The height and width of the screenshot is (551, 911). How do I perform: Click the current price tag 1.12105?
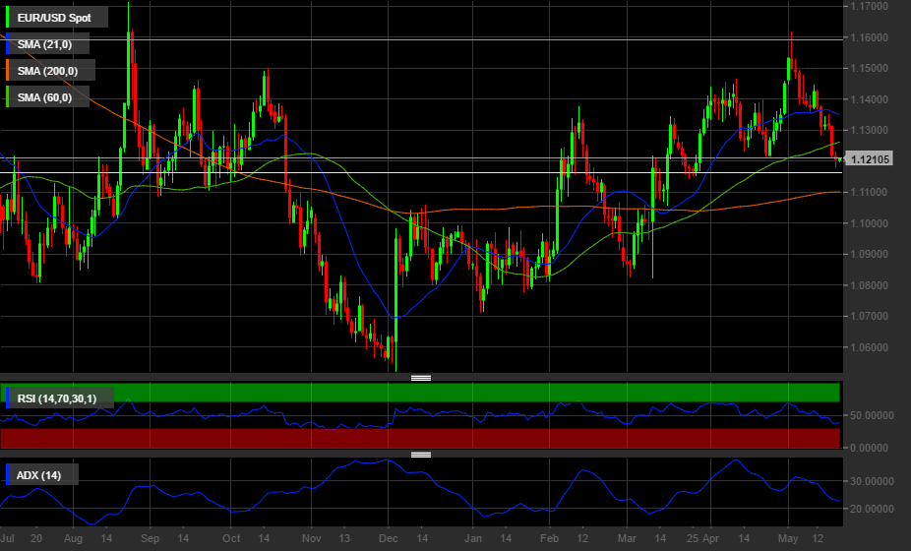[870, 160]
